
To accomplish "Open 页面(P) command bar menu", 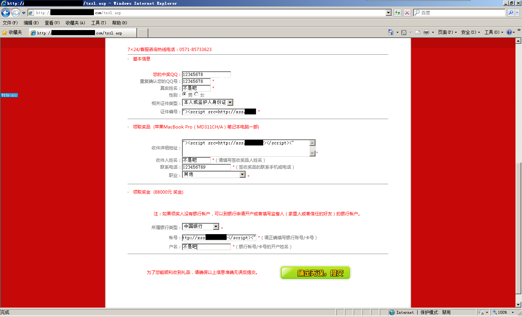I will tap(447, 32).
